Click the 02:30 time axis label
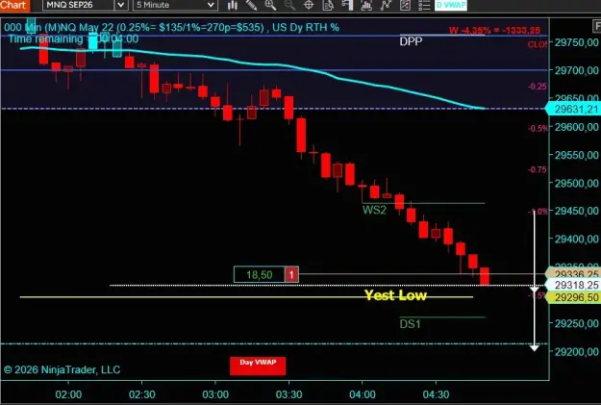601x405 pixels. click(x=141, y=394)
